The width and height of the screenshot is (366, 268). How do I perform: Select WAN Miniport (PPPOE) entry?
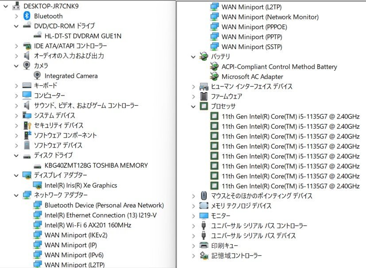tap(251, 27)
